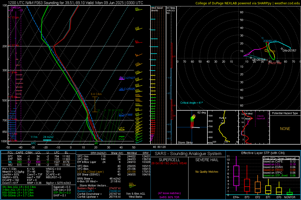This screenshot has height=200, width=301.
Task: Click the 1km & 6km wind barb symbol
Action: [x=132, y=185]
